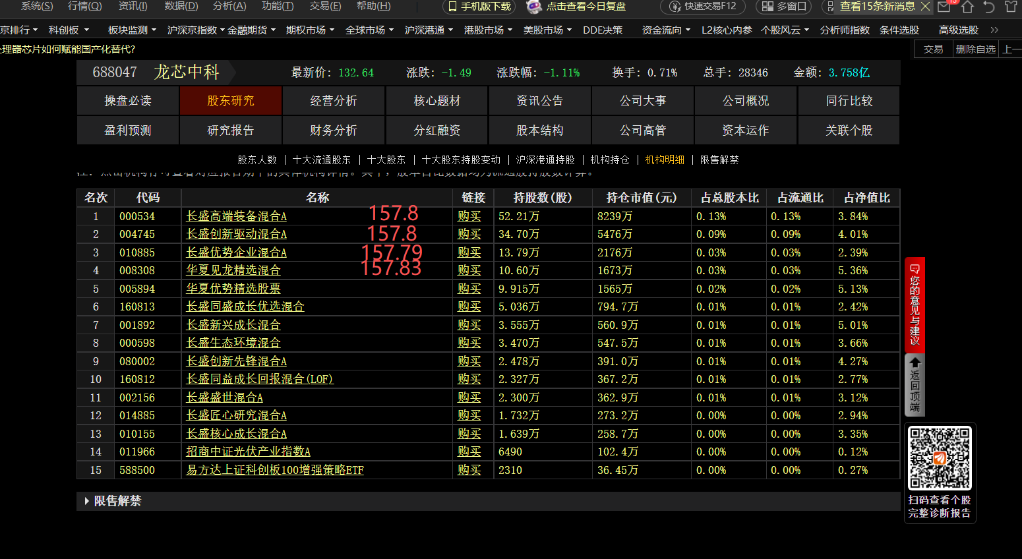The image size is (1022, 559).
Task: Switch to the 同行比较 tab
Action: coord(849,101)
